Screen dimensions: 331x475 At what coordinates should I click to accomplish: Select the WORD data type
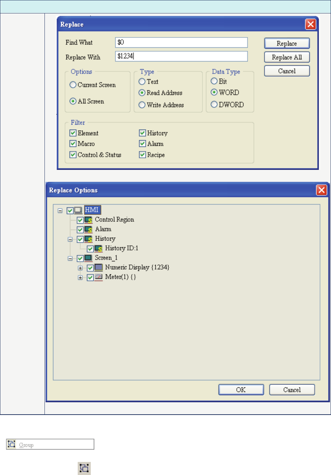pos(214,92)
